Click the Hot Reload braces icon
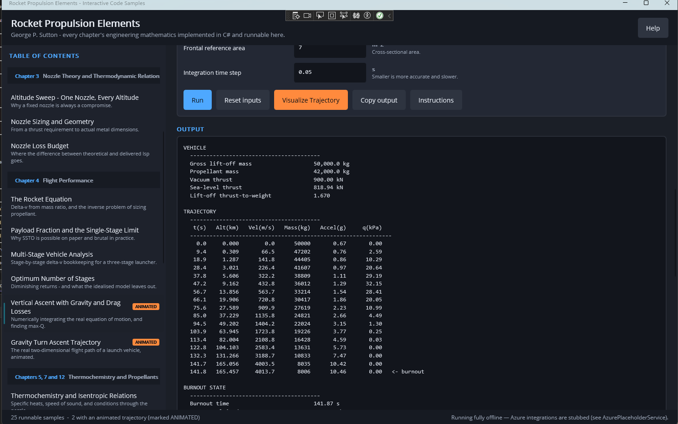678x424 pixels. tap(356, 16)
